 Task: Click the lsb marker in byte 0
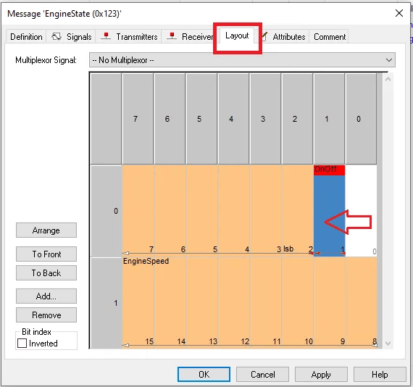pos(288,249)
